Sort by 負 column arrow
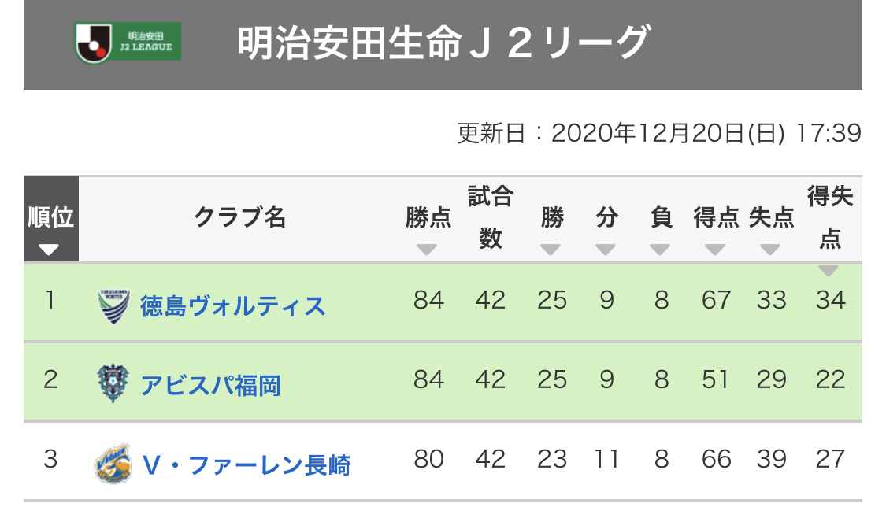Screen dimensions: 886x507 point(659,249)
